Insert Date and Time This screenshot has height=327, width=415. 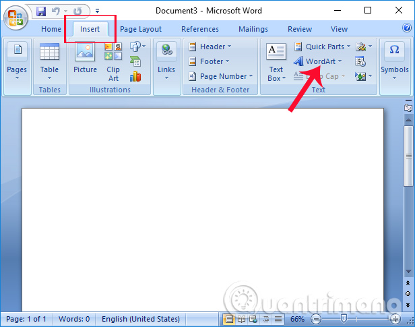pos(360,61)
